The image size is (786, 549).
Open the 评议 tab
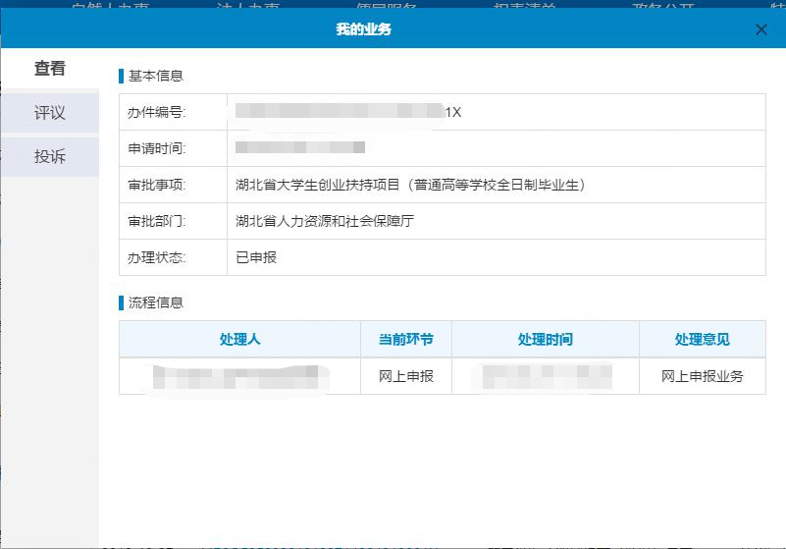click(x=50, y=113)
